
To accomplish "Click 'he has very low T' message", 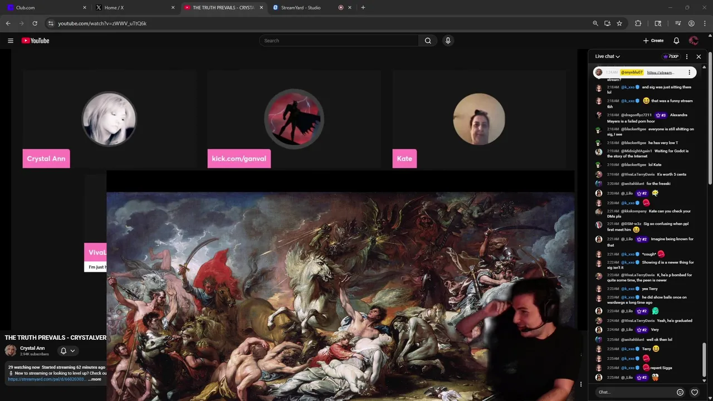I will click(663, 143).
